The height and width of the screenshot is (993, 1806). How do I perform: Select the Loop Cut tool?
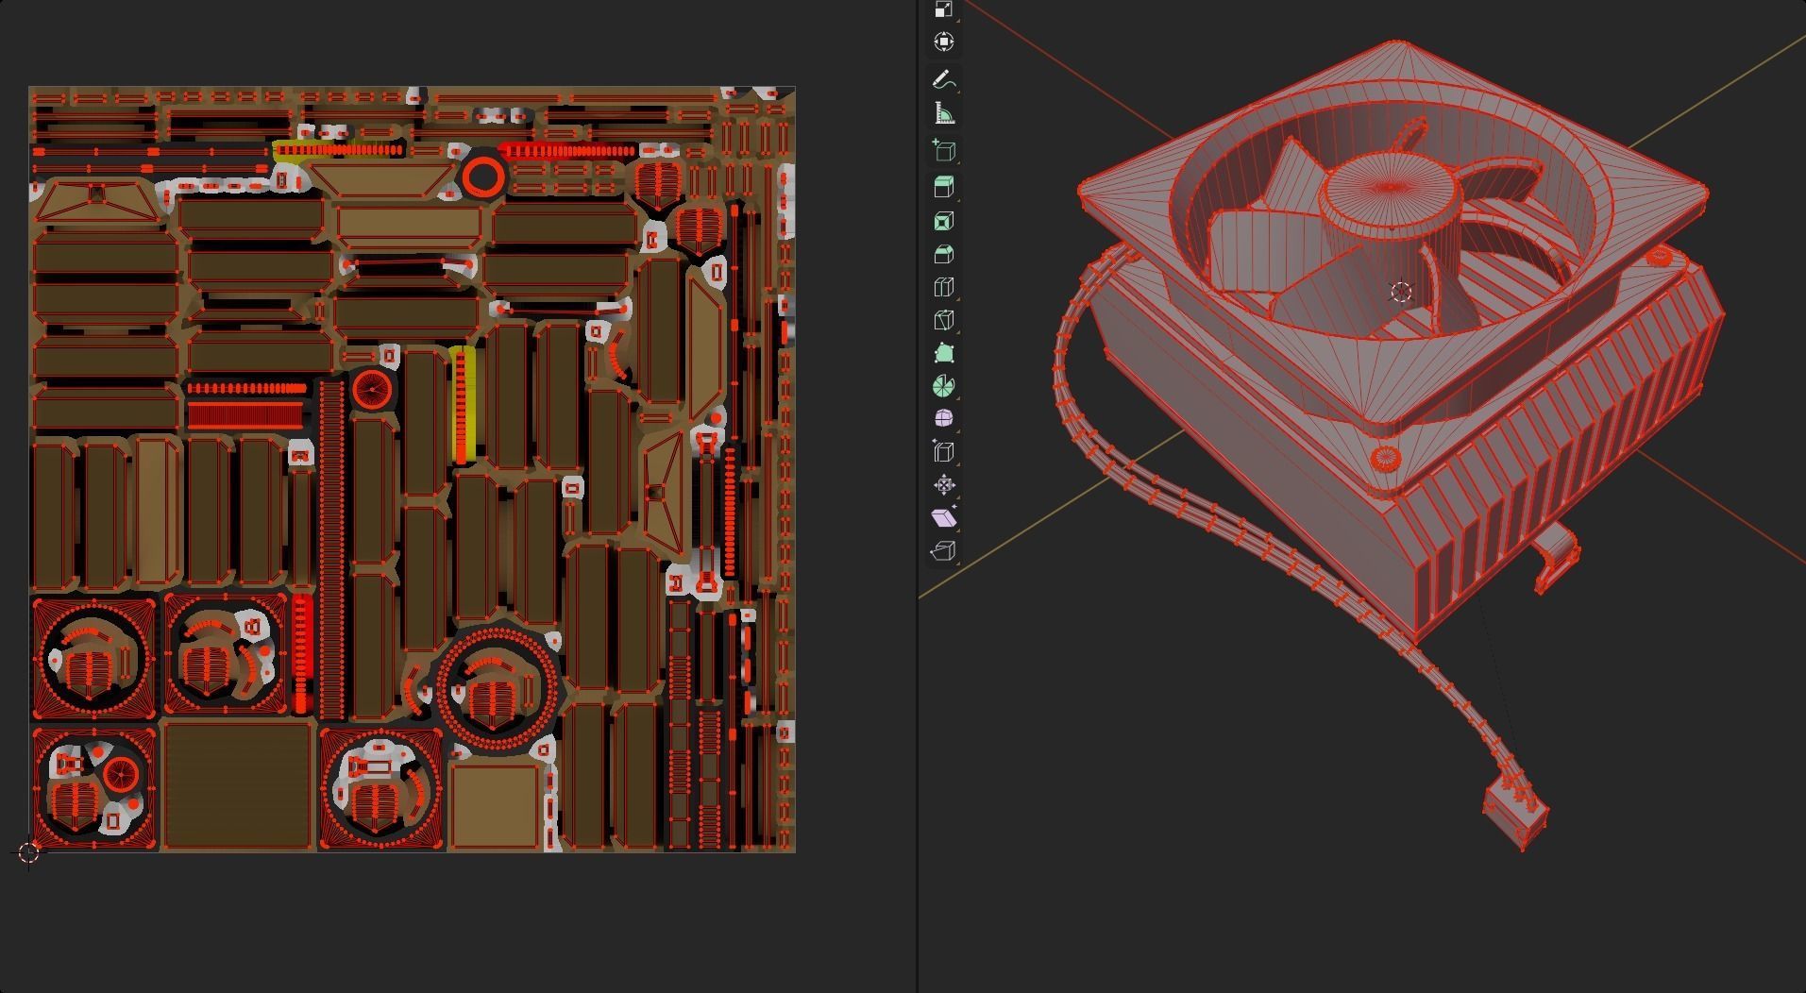[943, 288]
